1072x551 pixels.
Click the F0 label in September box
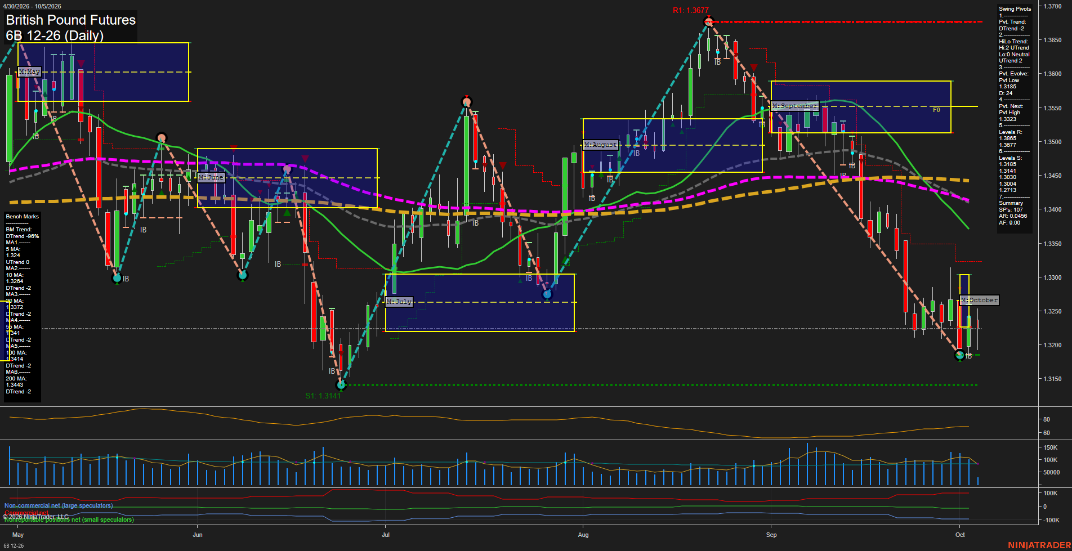coord(936,110)
